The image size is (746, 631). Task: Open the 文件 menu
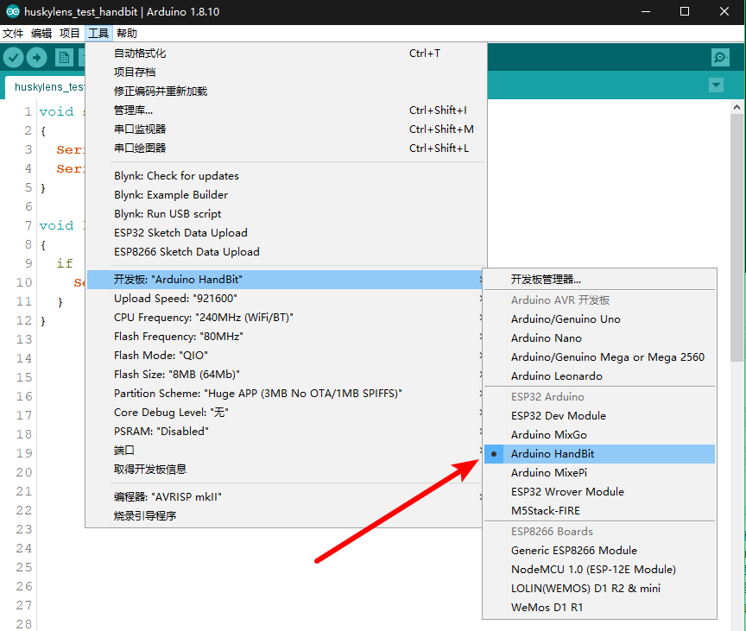(x=13, y=34)
